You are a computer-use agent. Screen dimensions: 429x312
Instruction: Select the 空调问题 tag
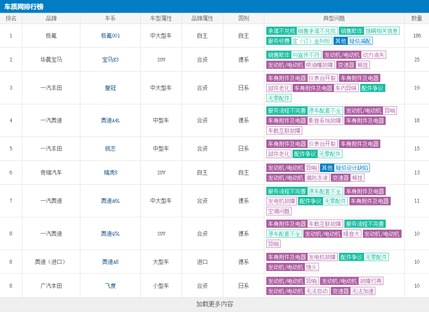(279, 211)
